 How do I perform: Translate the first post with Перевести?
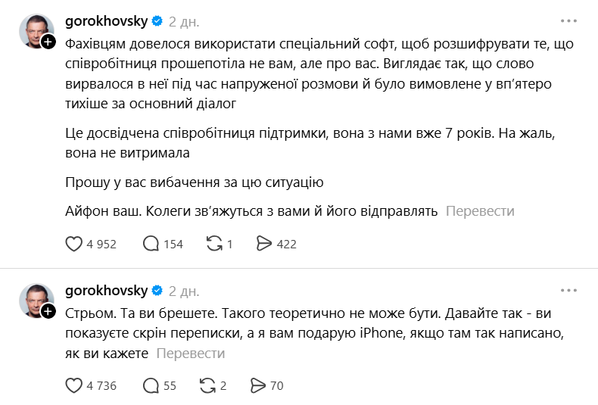[480, 211]
